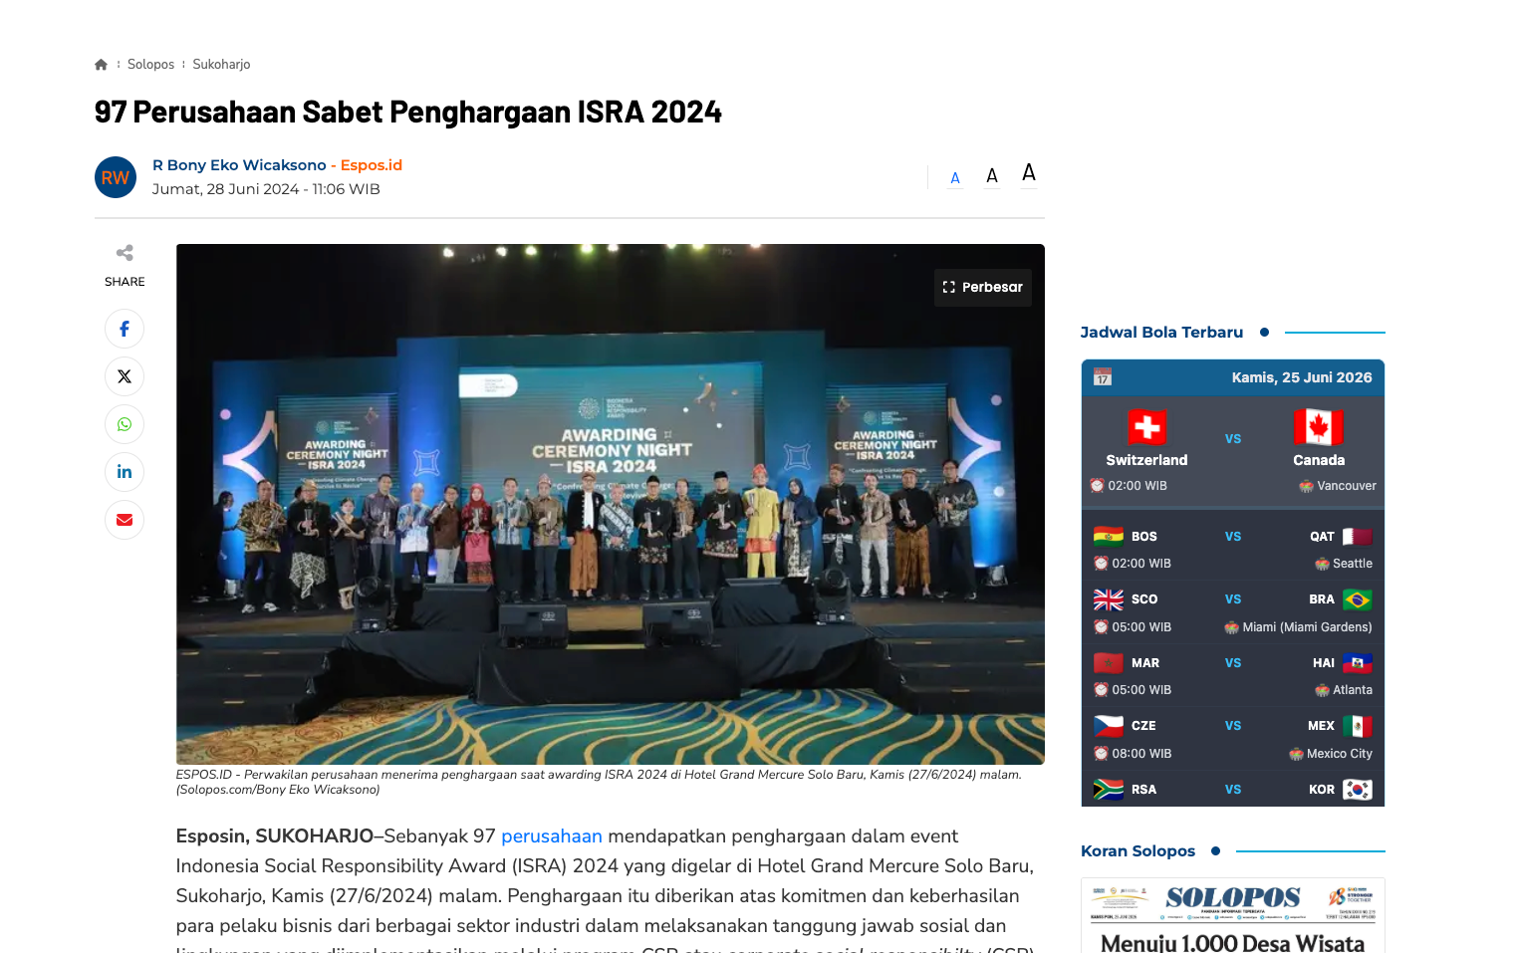Image resolution: width=1515 pixels, height=953 pixels.
Task: Click the RW author avatar
Action: [116, 177]
